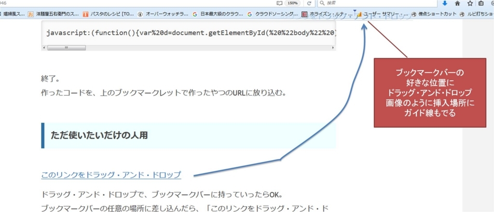Focus the 検索 search field
This screenshot has height=212, width=494.
[377, 3]
